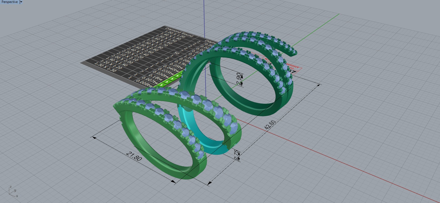This screenshot has width=440, height=203.
Task: Click the 2.00 X 2.00 table row
Action: (122, 59)
